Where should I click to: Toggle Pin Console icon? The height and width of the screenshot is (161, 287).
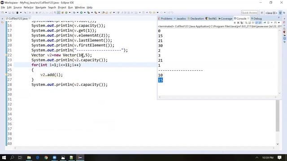click(265, 23)
